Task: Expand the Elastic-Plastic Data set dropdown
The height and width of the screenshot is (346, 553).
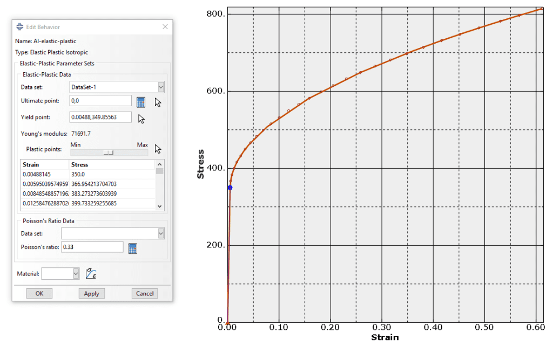Action: (161, 87)
